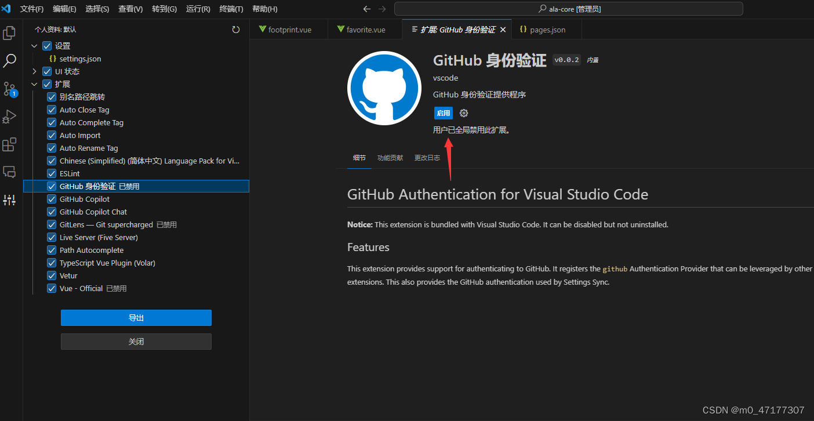Screen dimensions: 814x421
Task: Toggle the Vetur extension checkbox
Action: click(52, 275)
